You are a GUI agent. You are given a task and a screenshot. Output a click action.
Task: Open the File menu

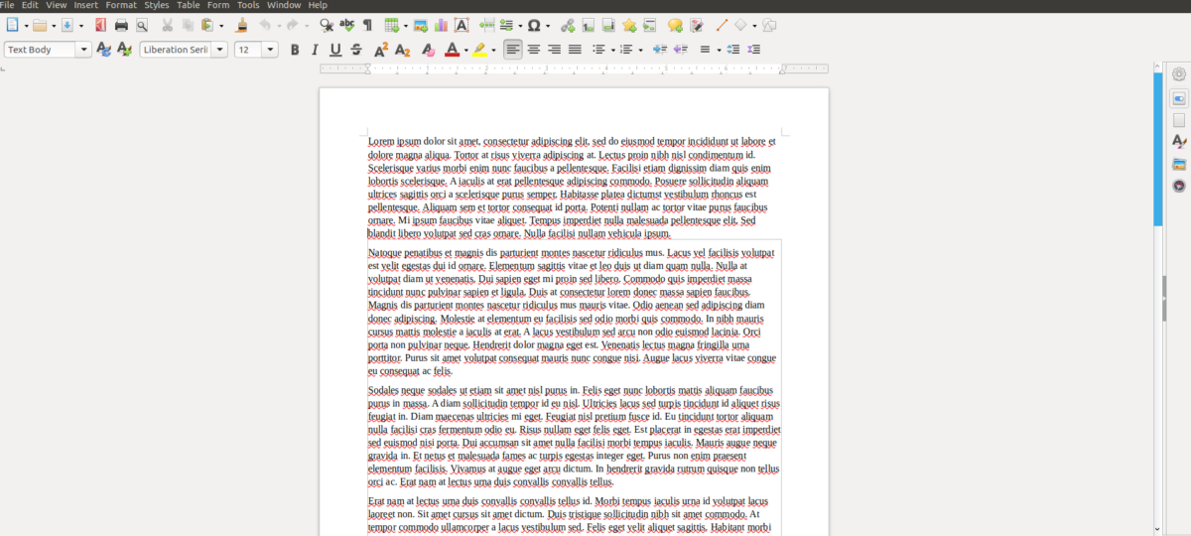coord(7,5)
